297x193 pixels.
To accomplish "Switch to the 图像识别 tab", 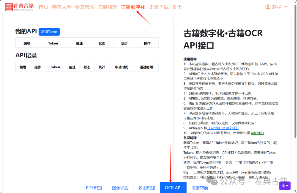I will (120, 188).
